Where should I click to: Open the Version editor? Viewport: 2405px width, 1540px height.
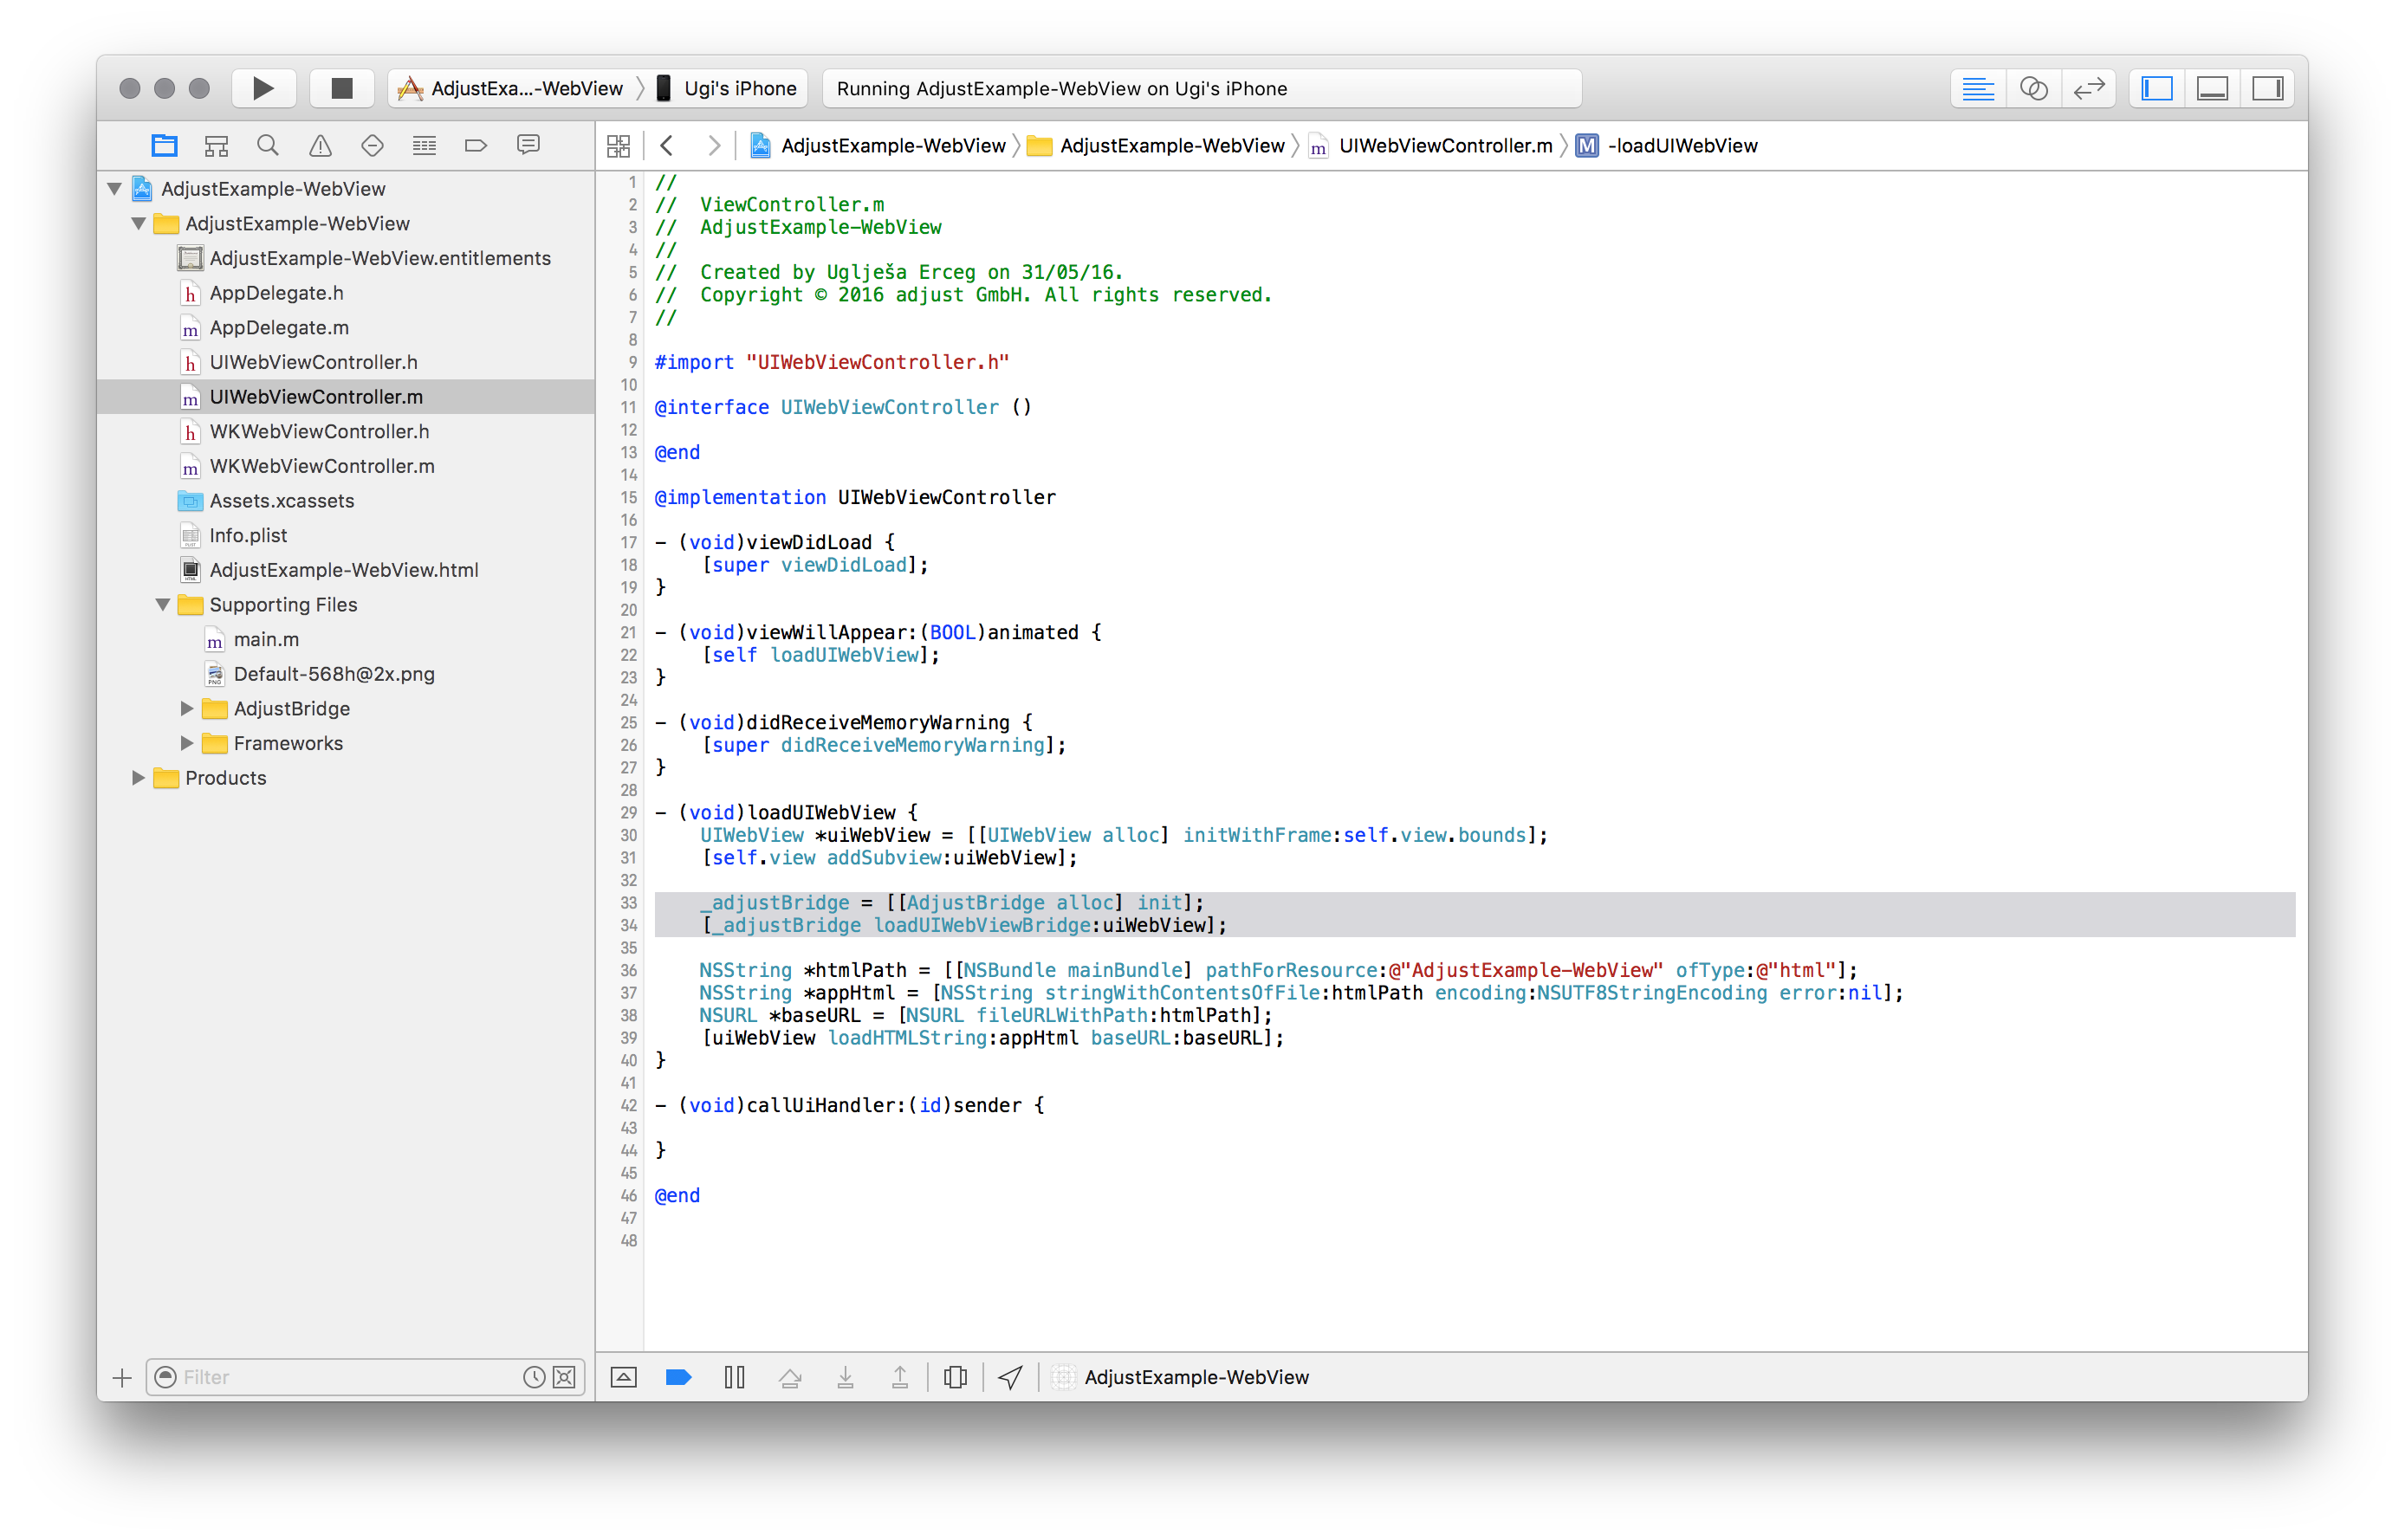[2089, 88]
